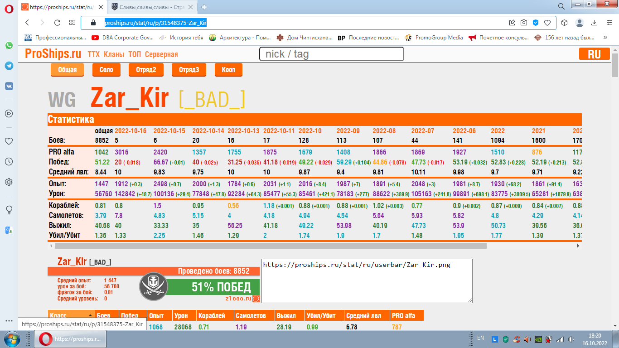
Task: Switch region using the RU button
Action: (594, 54)
